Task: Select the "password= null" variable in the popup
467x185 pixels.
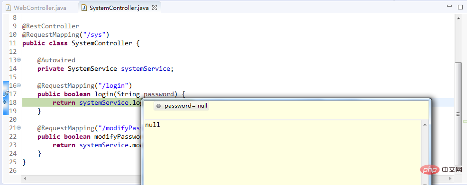Action: 182,106
